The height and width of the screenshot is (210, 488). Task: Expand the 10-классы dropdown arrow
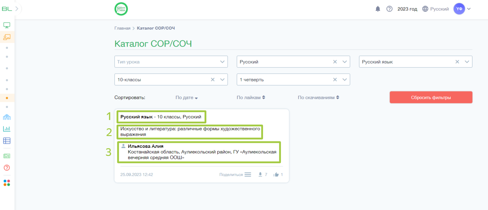[x=223, y=80]
